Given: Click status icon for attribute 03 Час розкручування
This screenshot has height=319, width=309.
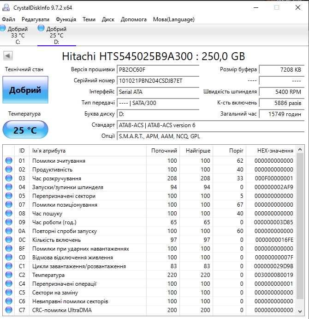Looking at the screenshot, I should (9, 178).
